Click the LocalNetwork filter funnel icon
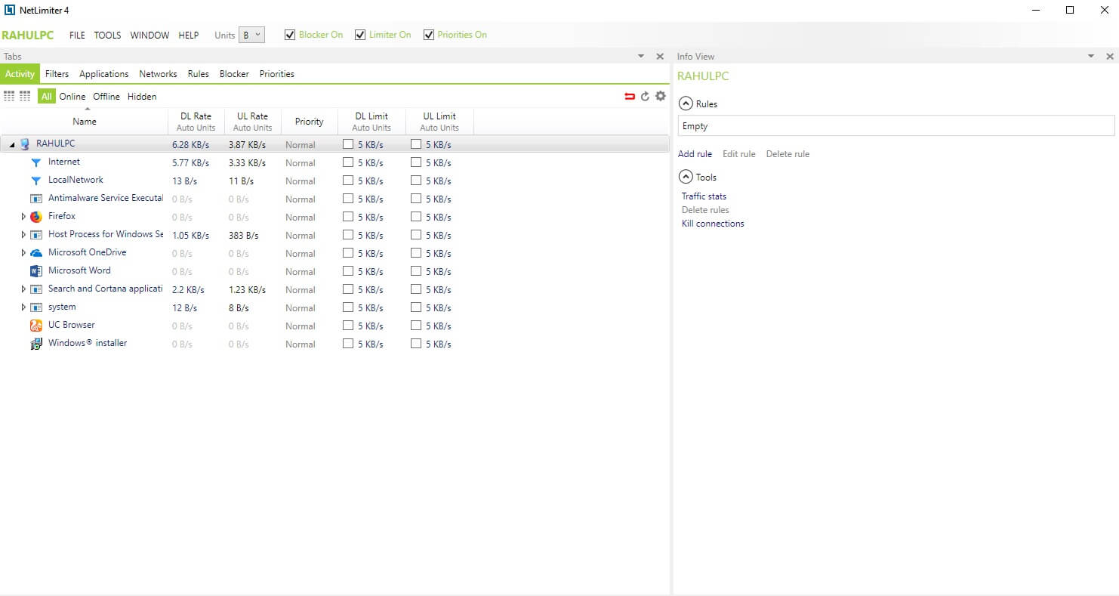 click(35, 181)
